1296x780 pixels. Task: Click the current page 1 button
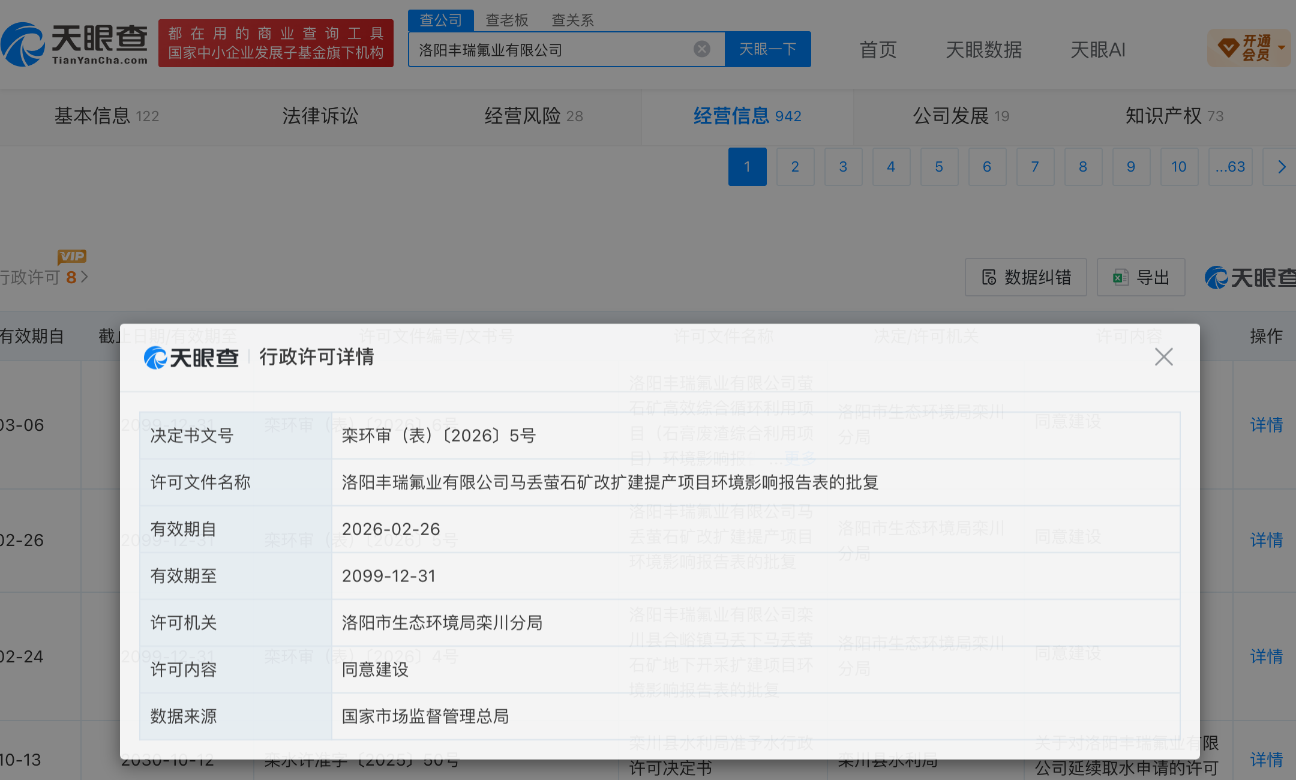pyautogui.click(x=747, y=167)
